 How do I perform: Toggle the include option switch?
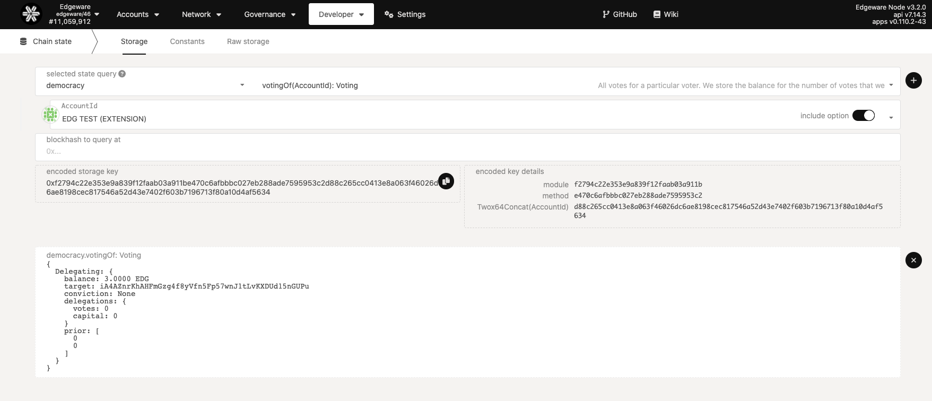pos(863,116)
